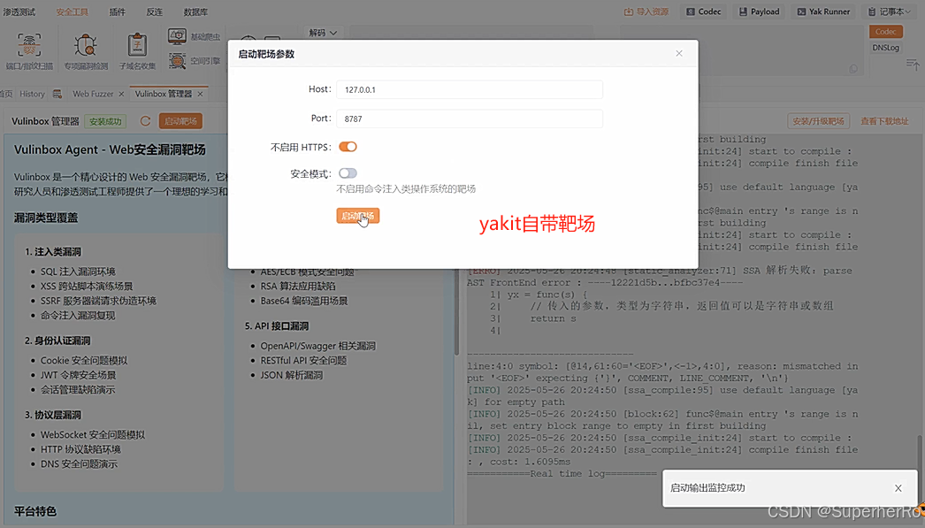Click the refresh icon beside 安装成功

(x=145, y=121)
